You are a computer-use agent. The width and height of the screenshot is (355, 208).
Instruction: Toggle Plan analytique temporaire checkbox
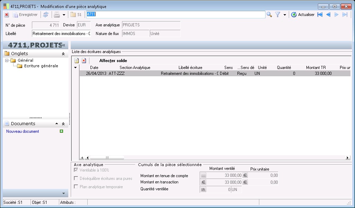click(x=76, y=187)
